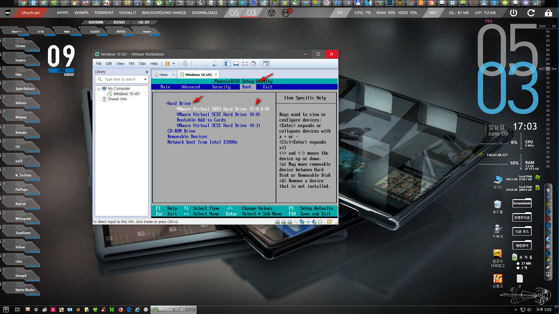559x314 pixels.
Task: Click the volume icon in system tray
Action: (x=530, y=310)
